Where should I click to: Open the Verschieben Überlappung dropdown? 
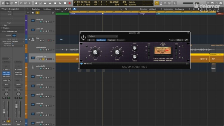pyautogui.click(x=182, y=9)
